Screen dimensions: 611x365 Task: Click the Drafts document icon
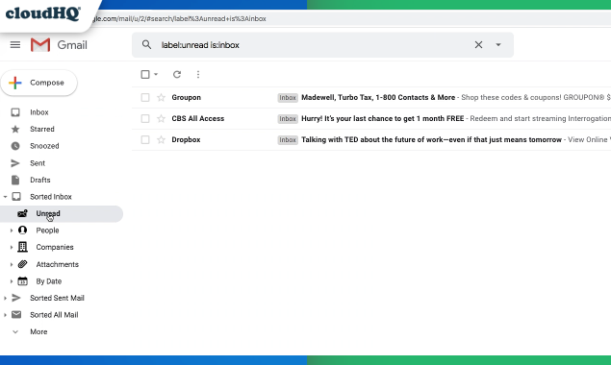(x=15, y=180)
